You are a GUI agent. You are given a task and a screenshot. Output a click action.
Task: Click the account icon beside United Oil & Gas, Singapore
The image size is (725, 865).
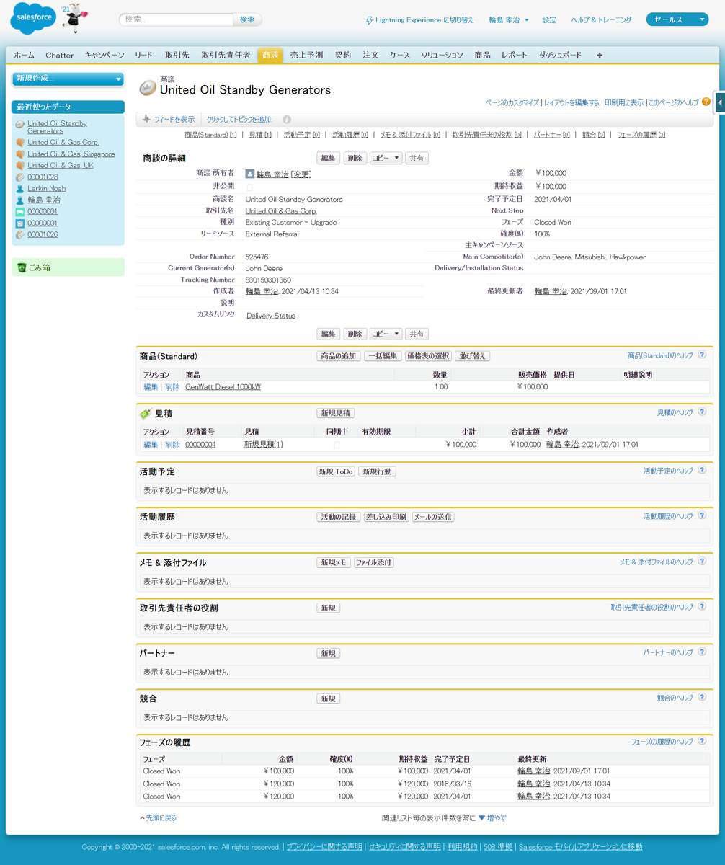(x=20, y=154)
